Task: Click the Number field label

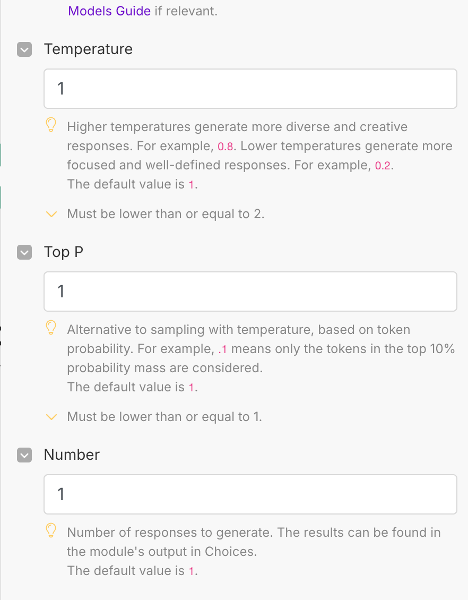Action: 72,455
